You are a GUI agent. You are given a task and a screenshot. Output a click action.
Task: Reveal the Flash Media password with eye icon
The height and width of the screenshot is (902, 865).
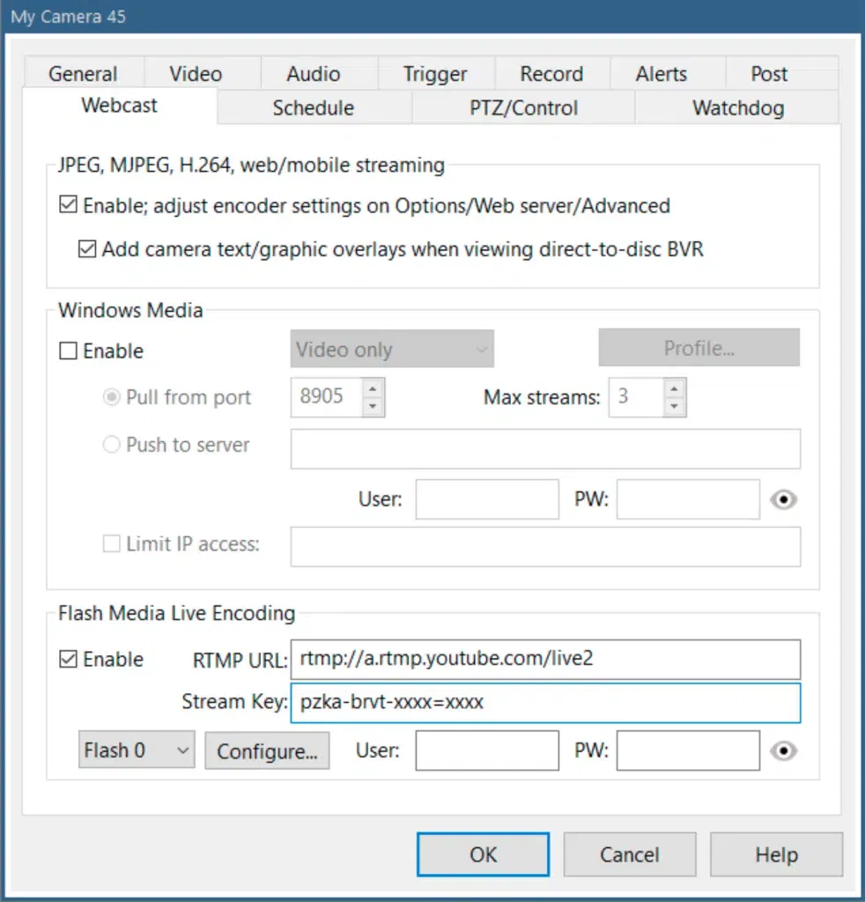pyautogui.click(x=783, y=750)
